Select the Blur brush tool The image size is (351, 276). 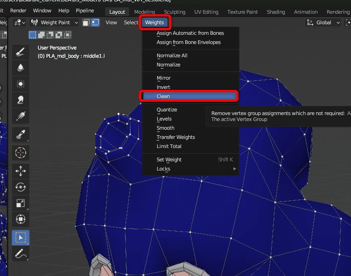pos(21,68)
